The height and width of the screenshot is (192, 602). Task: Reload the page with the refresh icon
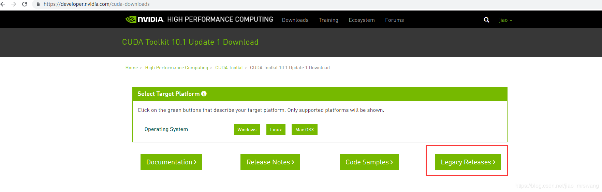coord(25,4)
